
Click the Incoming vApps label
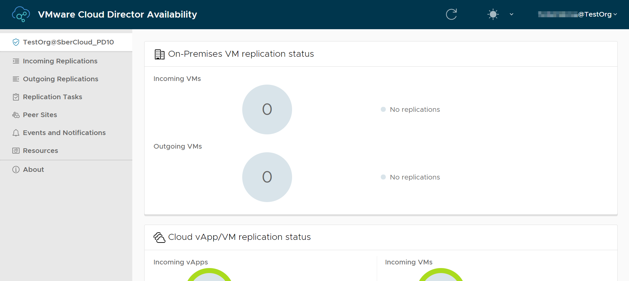click(x=181, y=262)
